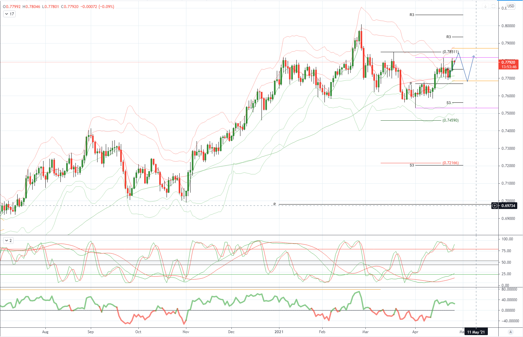523x337 pixels.
Task: Select the S3 label near 0.72000
Action: (412, 165)
